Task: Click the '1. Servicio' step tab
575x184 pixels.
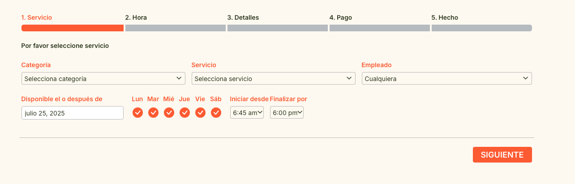Action: click(37, 17)
